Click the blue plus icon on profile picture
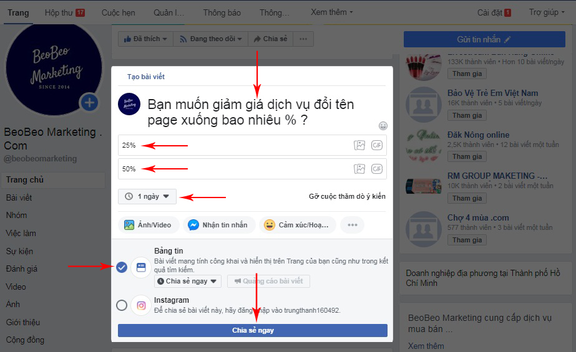 [89, 103]
